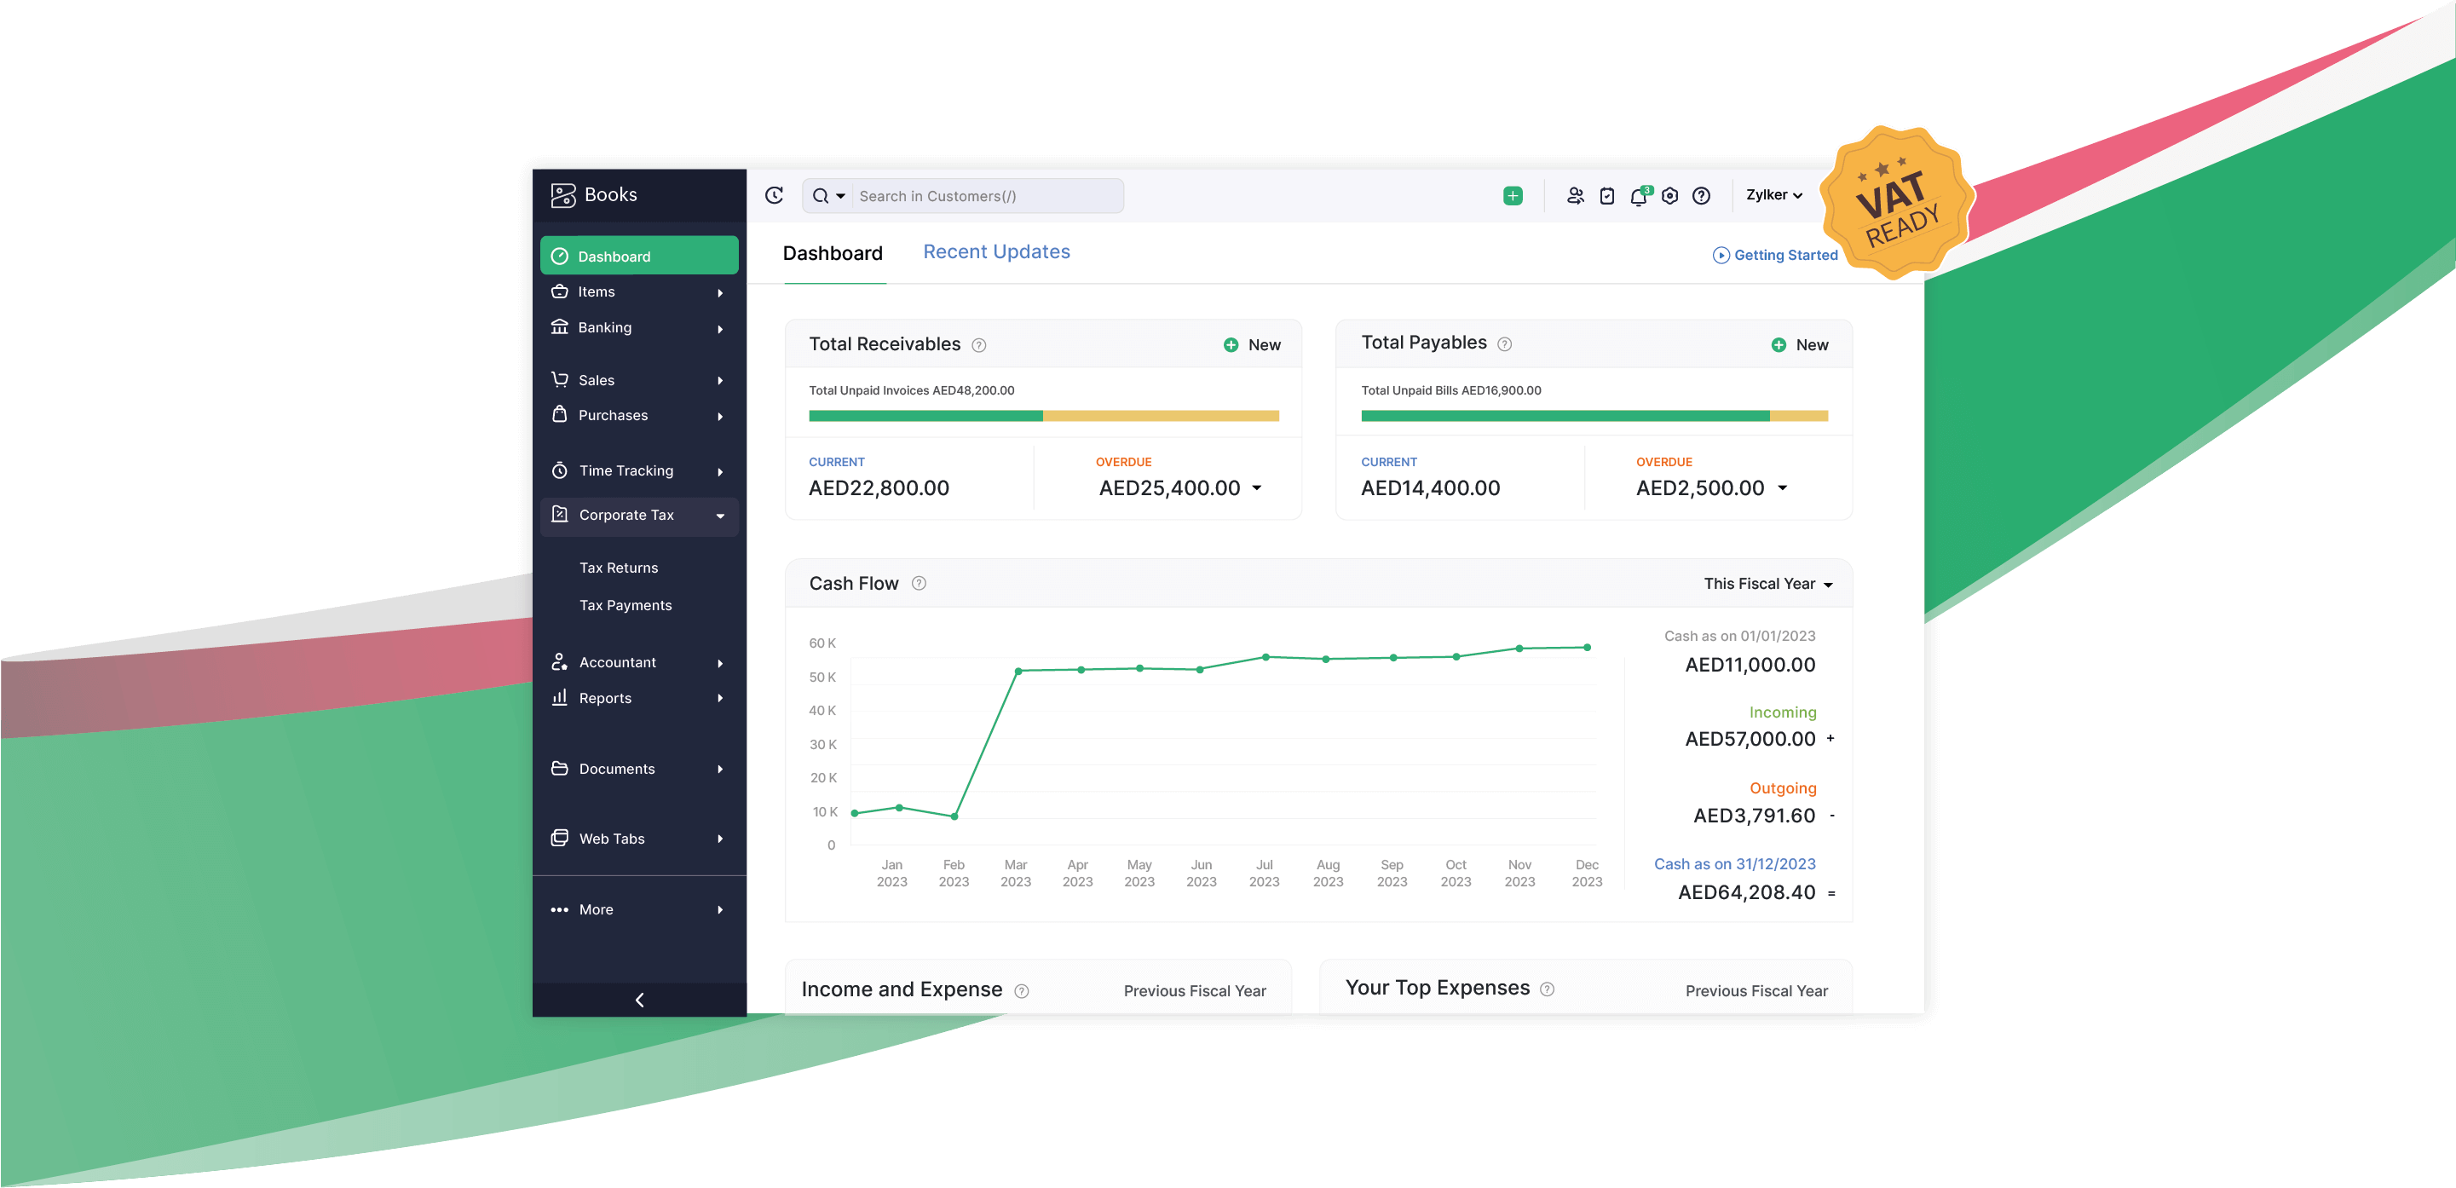
Task: Collapse sidebar with bottom left chevron
Action: click(x=639, y=999)
